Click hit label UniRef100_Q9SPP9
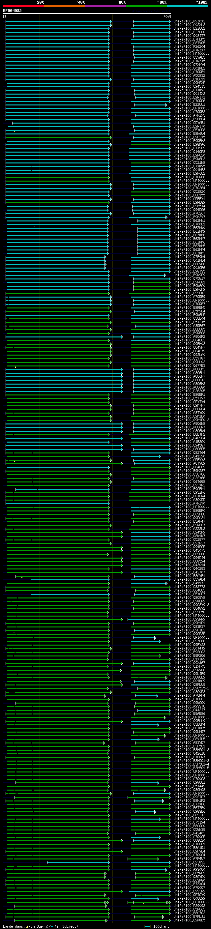 (x=189, y=620)
